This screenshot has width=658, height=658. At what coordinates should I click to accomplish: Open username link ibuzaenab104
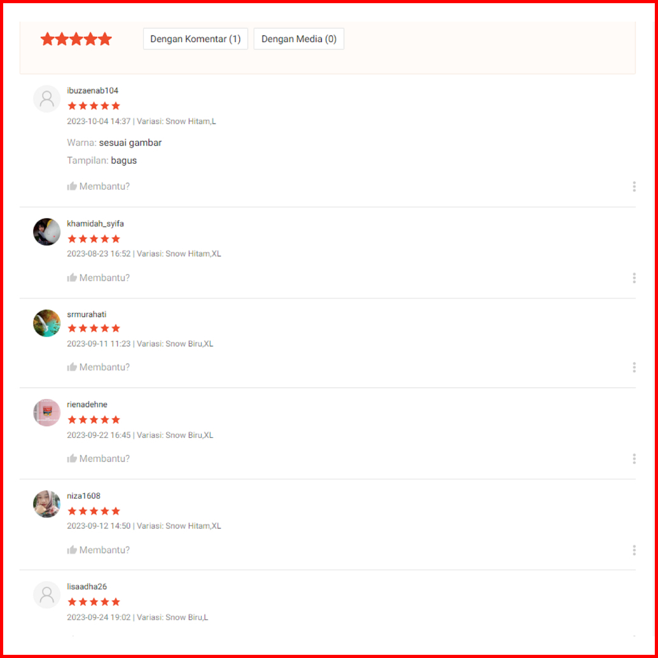point(93,90)
